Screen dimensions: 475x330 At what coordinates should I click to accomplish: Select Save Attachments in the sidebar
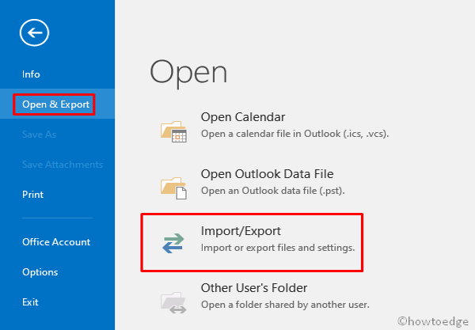point(63,165)
